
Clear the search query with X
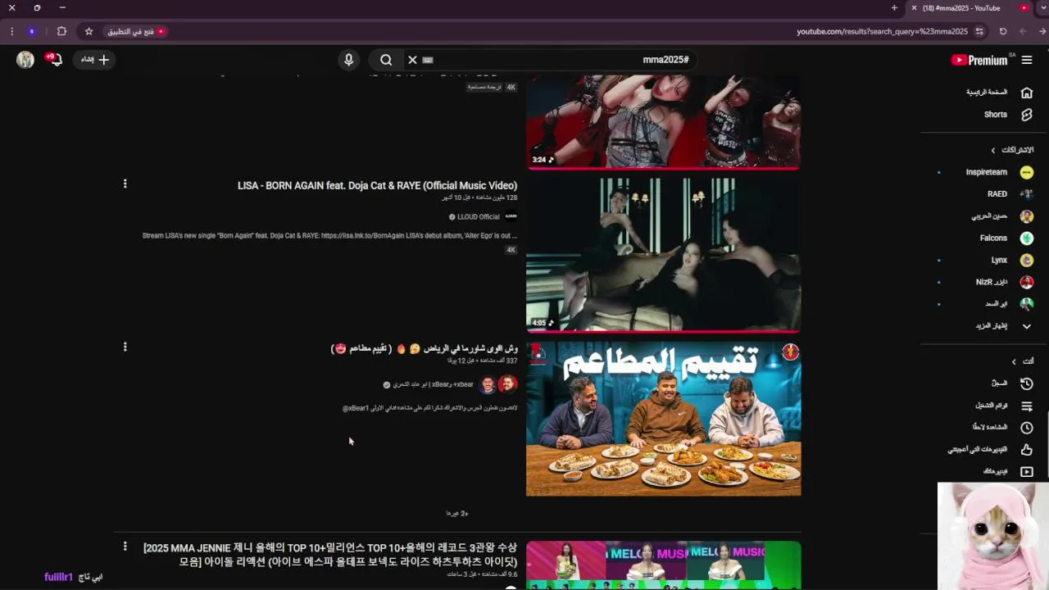coord(412,60)
